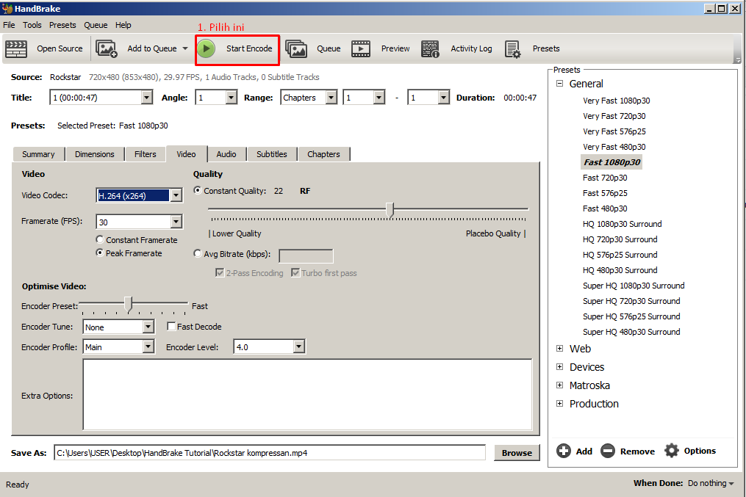The height and width of the screenshot is (497, 746).
Task: Open the Help menu
Action: point(123,25)
